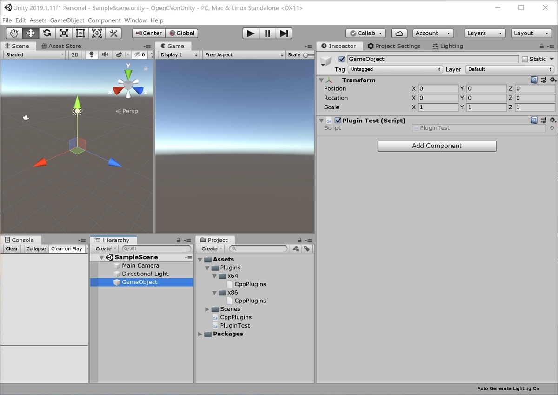Toggle Center pivot mode
The image size is (558, 395).
[x=148, y=33]
